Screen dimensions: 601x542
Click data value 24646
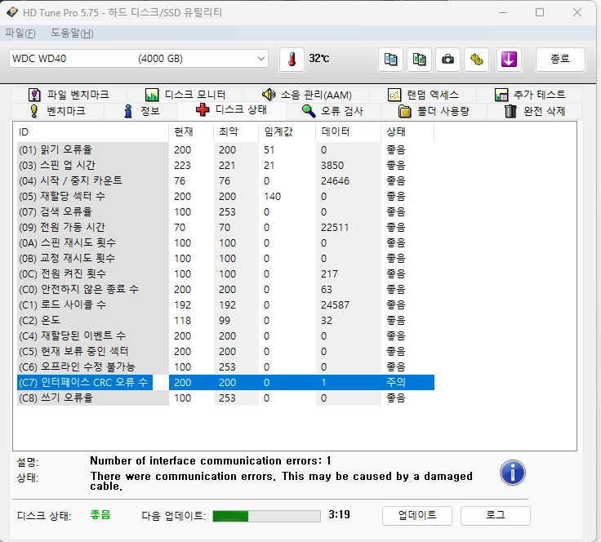click(x=335, y=180)
